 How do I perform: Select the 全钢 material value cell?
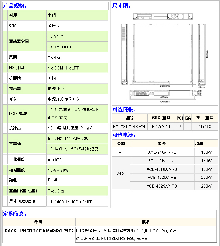tap(77, 15)
